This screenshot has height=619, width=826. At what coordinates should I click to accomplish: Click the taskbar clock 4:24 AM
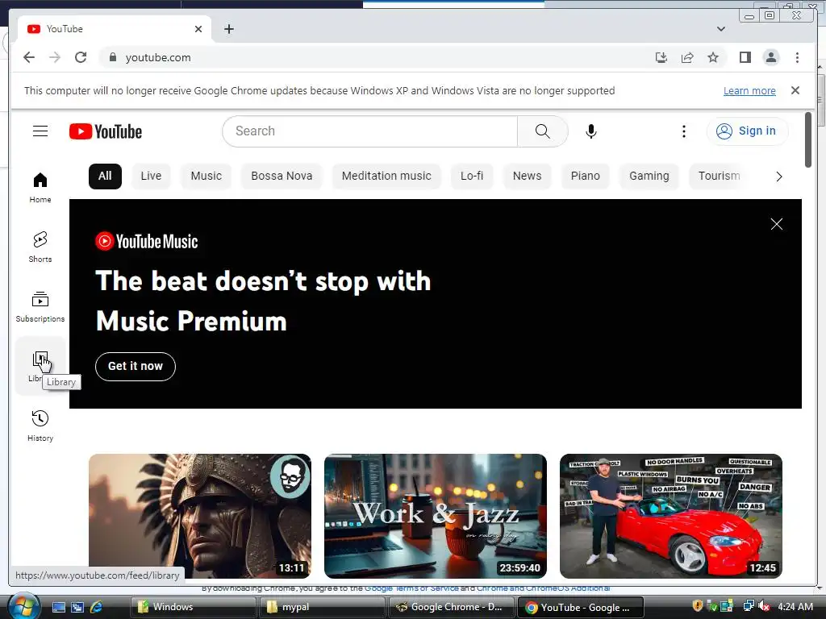(x=795, y=606)
